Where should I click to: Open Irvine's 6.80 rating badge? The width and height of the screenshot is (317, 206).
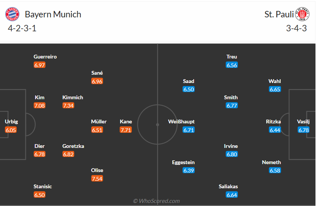[232, 154]
